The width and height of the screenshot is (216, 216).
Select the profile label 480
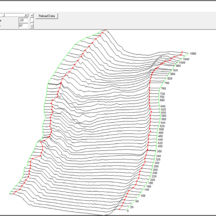pos(161,133)
